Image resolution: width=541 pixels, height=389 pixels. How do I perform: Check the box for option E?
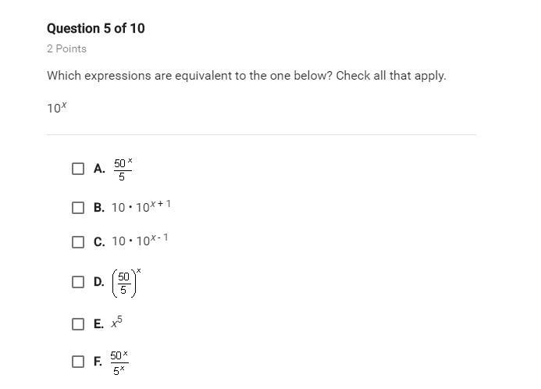(78, 323)
